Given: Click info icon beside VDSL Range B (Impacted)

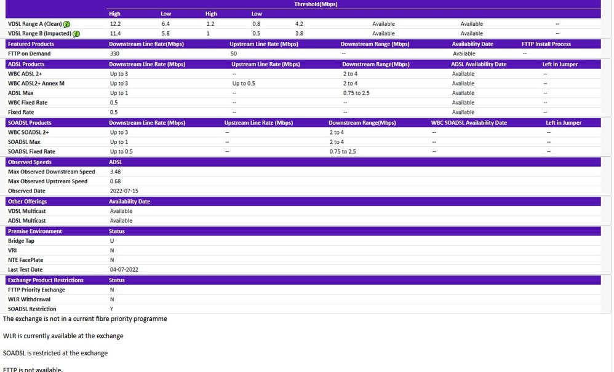Looking at the screenshot, I should tap(76, 34).
